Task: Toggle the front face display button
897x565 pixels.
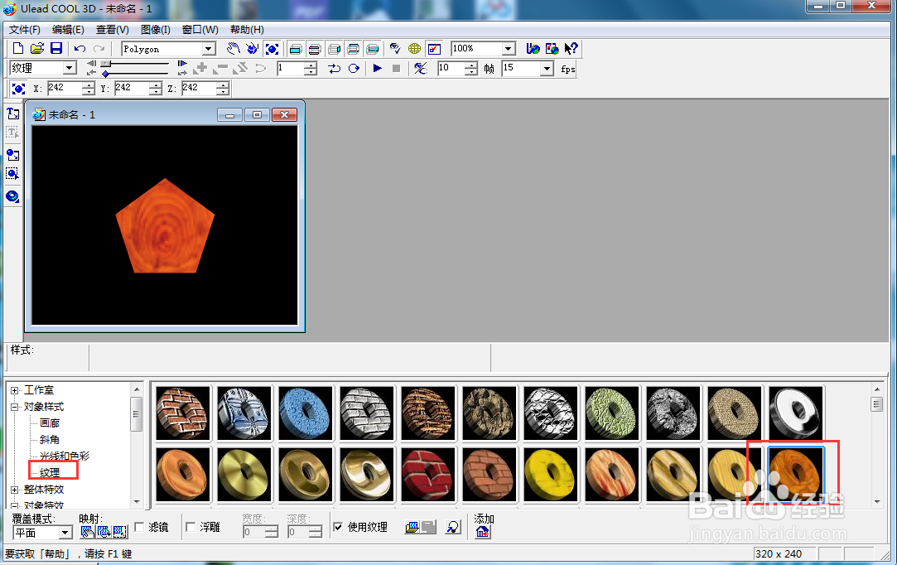Action: click(295, 49)
